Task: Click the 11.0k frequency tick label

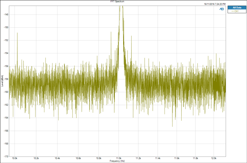Action: pyautogui.click(x=119, y=158)
